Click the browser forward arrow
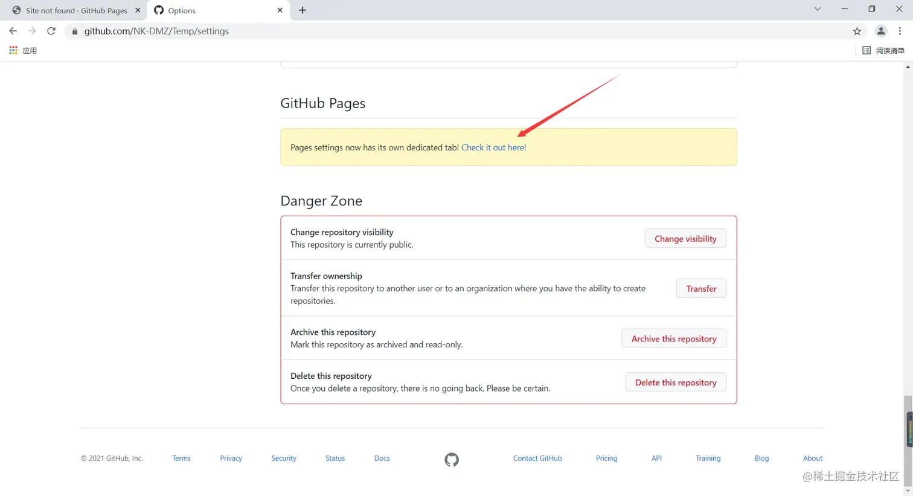This screenshot has height=496, width=913. click(32, 31)
